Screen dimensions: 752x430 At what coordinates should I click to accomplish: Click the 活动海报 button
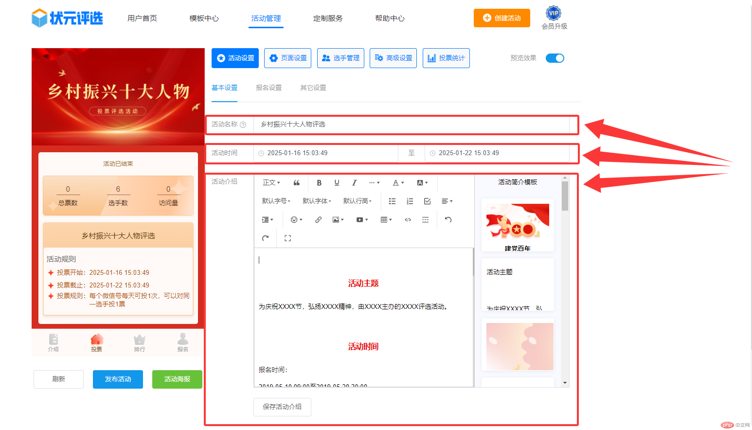point(177,379)
